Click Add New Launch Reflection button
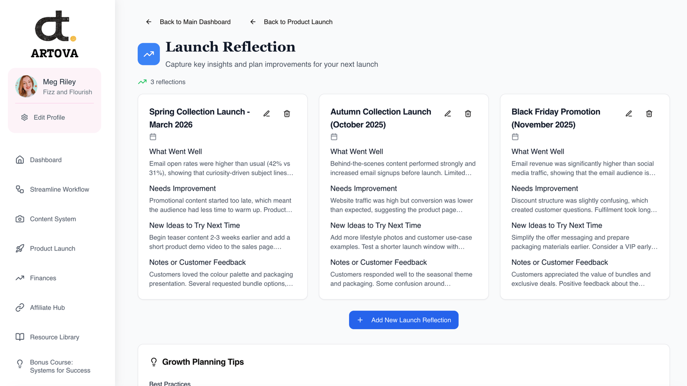The height and width of the screenshot is (386, 687). [403, 320]
